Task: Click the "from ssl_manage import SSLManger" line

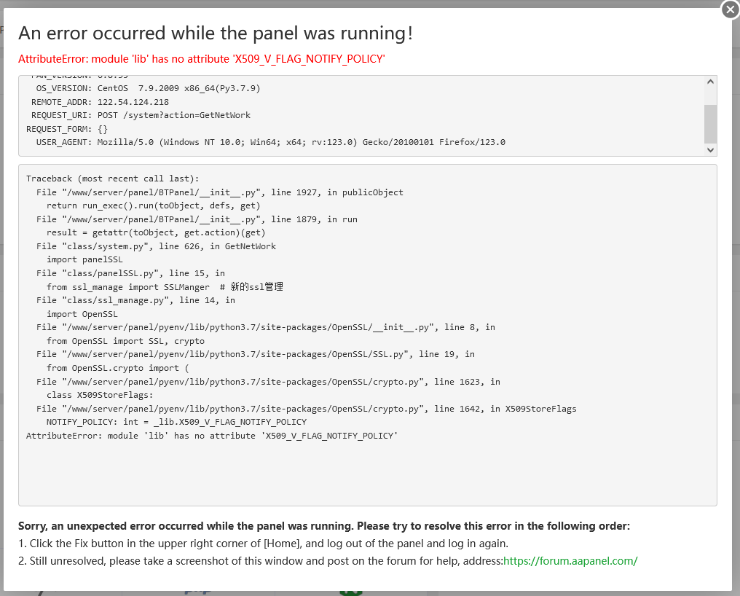Action: (x=164, y=287)
